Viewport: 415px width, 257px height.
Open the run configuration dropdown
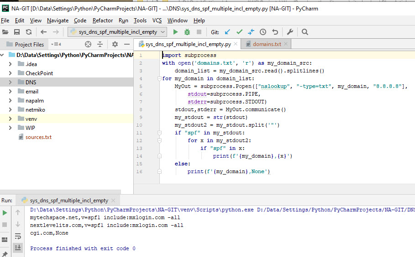coord(117,32)
